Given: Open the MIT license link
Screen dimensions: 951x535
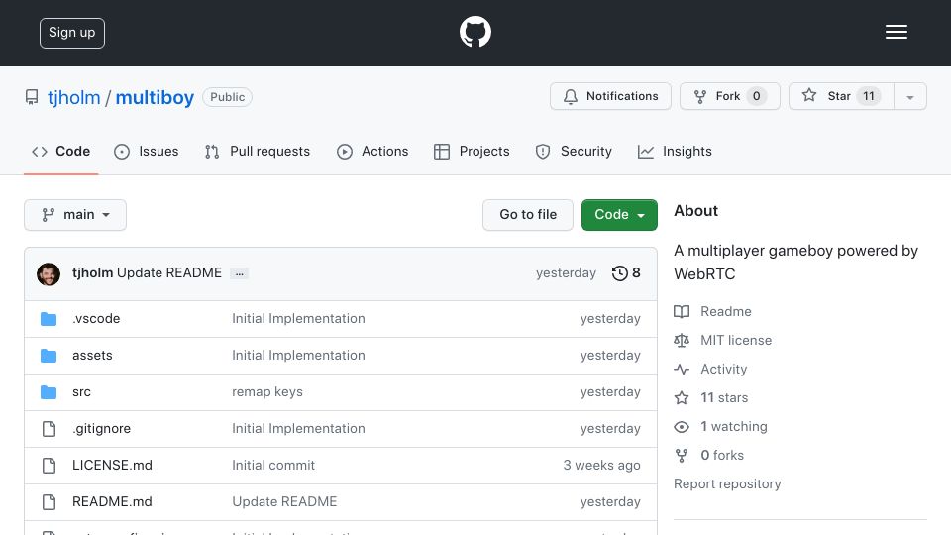Looking at the screenshot, I should click(736, 340).
